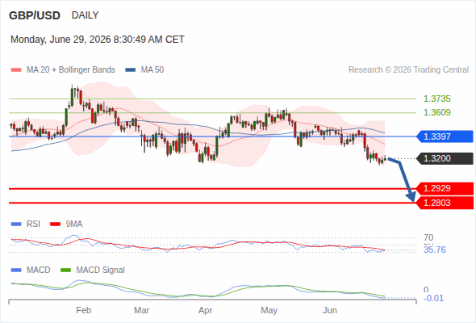The width and height of the screenshot is (476, 323).
Task: Click the MACD zero level label
Action: [426, 290]
